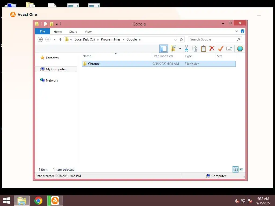Click the Chrome date 9/15/2022 6:08 AM
The width and height of the screenshot is (275, 206).
tap(165, 64)
